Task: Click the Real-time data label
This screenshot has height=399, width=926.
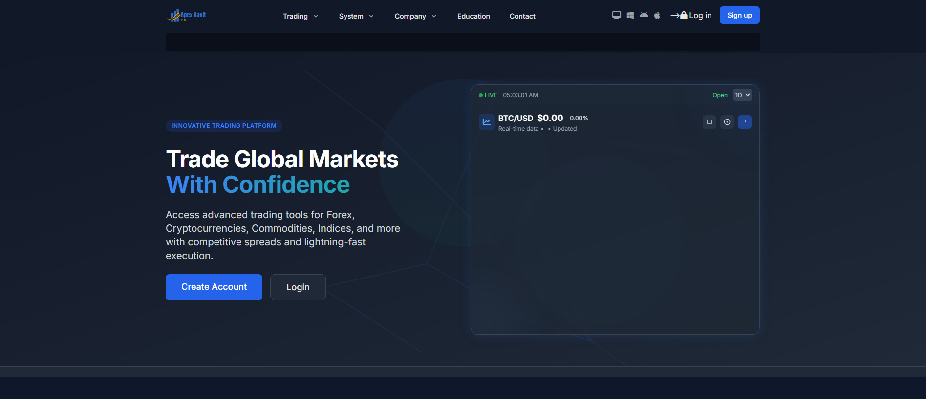Action: [518, 129]
